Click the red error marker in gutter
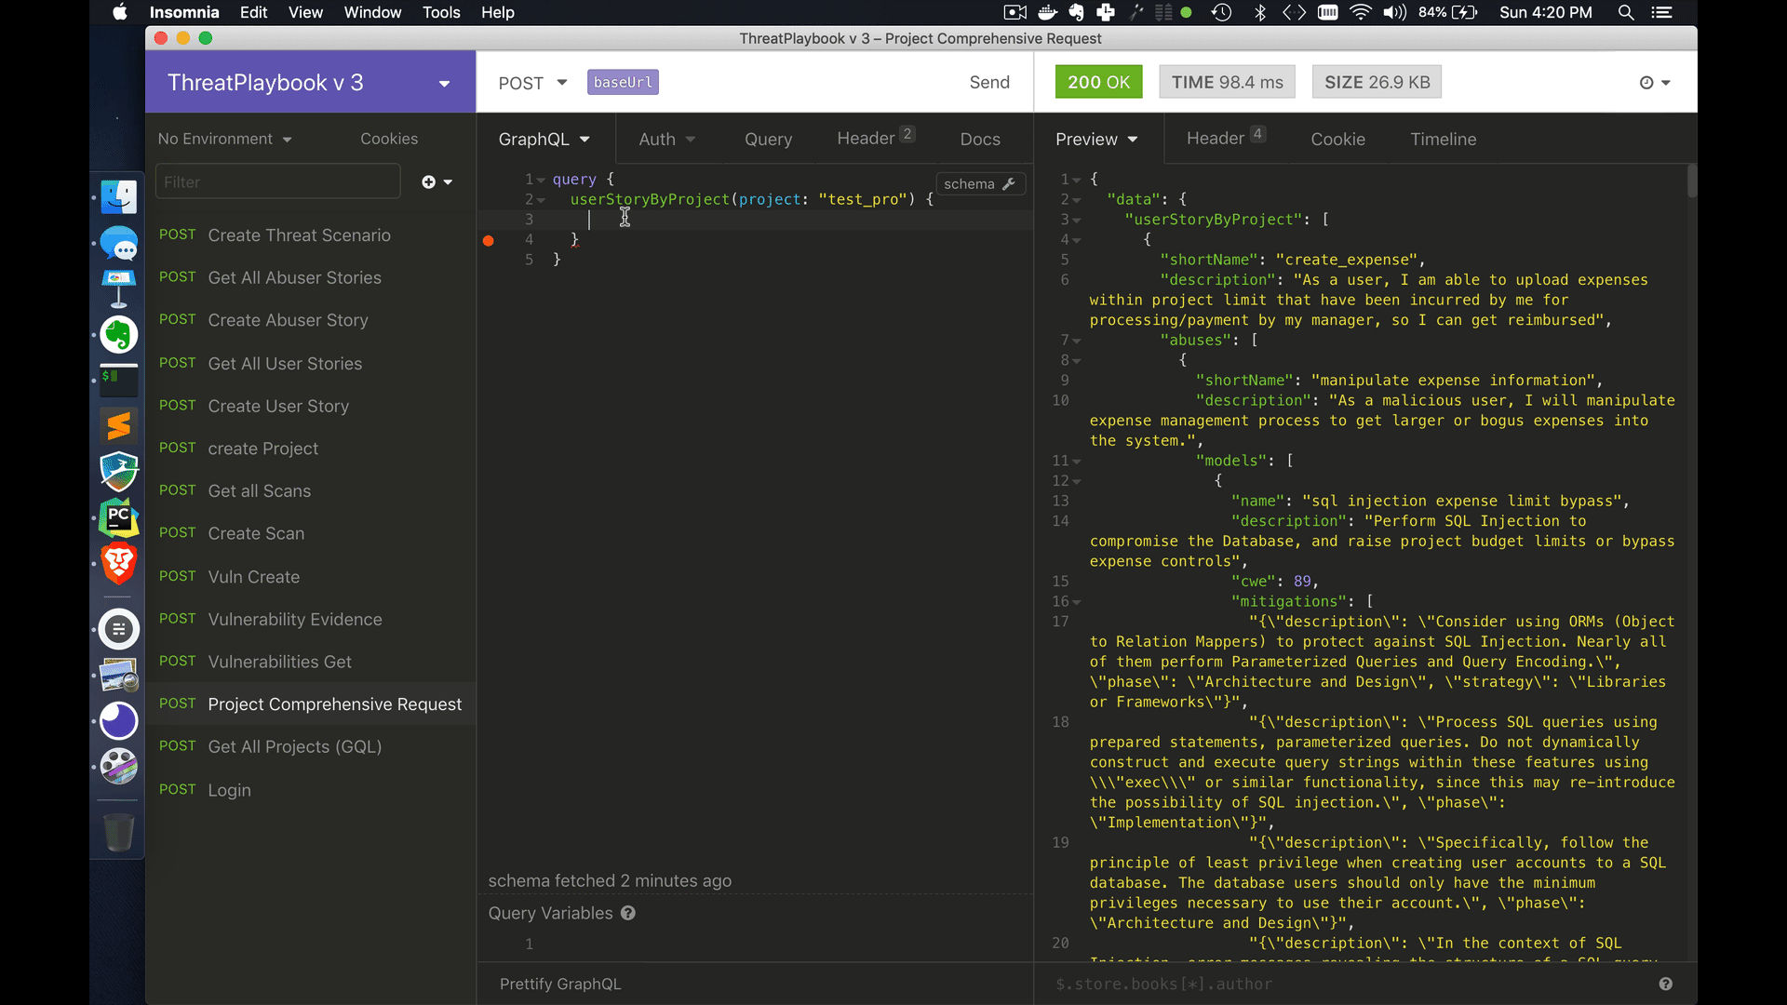Viewport: 1787px width, 1005px height. click(488, 240)
